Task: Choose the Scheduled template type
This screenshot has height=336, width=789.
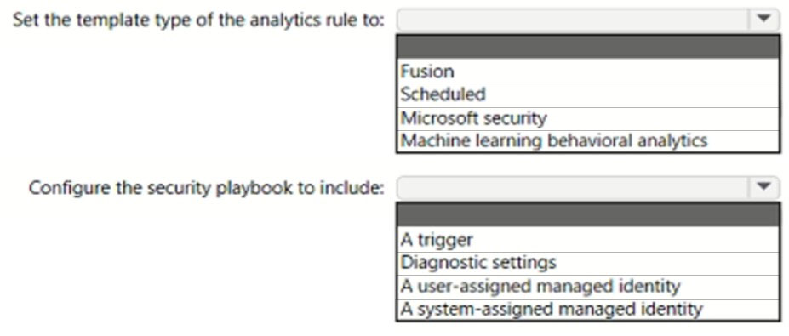Action: tap(588, 95)
